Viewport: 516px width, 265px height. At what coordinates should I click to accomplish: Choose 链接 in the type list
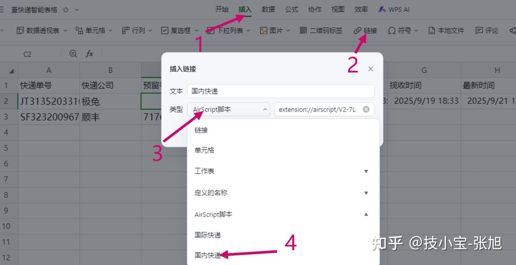point(283,130)
